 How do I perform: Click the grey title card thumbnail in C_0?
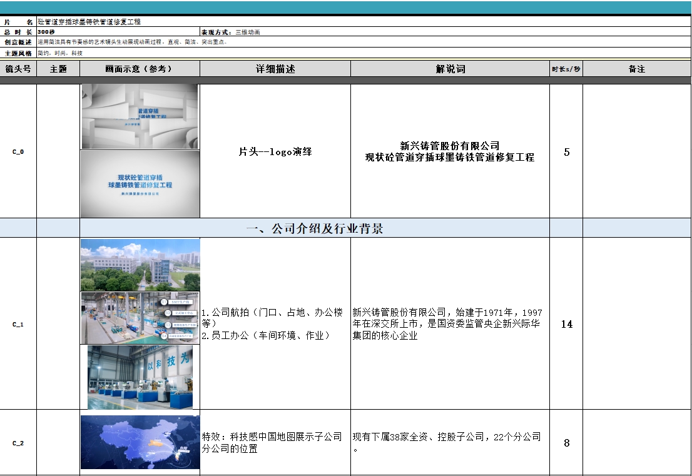click(x=140, y=184)
